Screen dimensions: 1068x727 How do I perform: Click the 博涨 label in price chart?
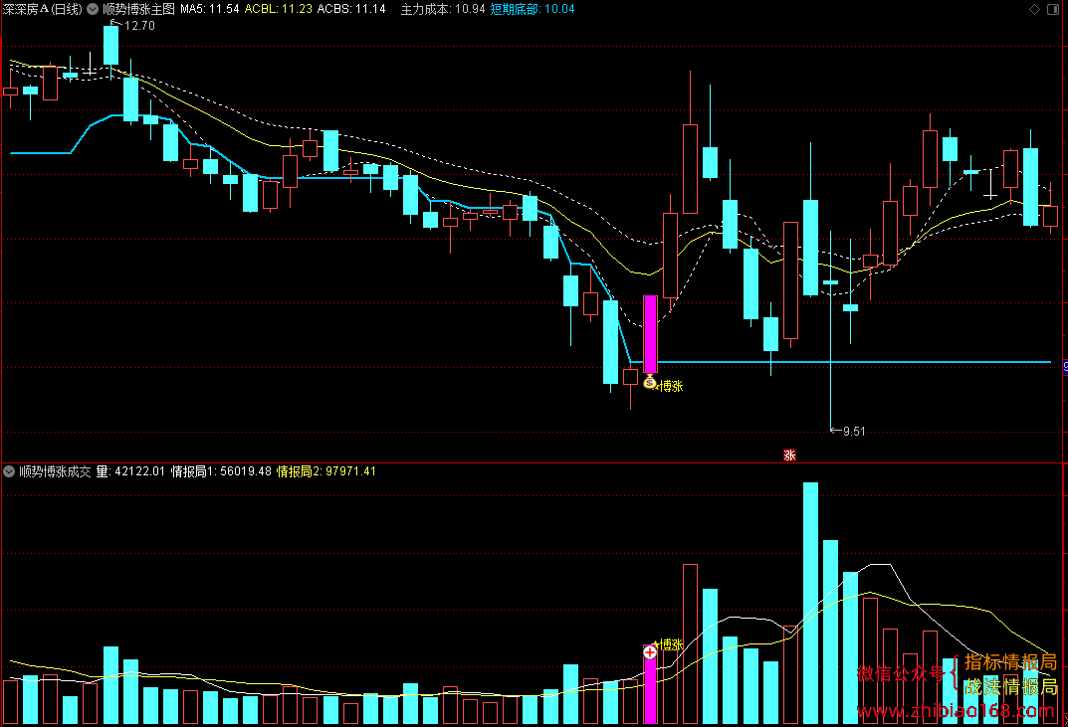click(x=672, y=386)
